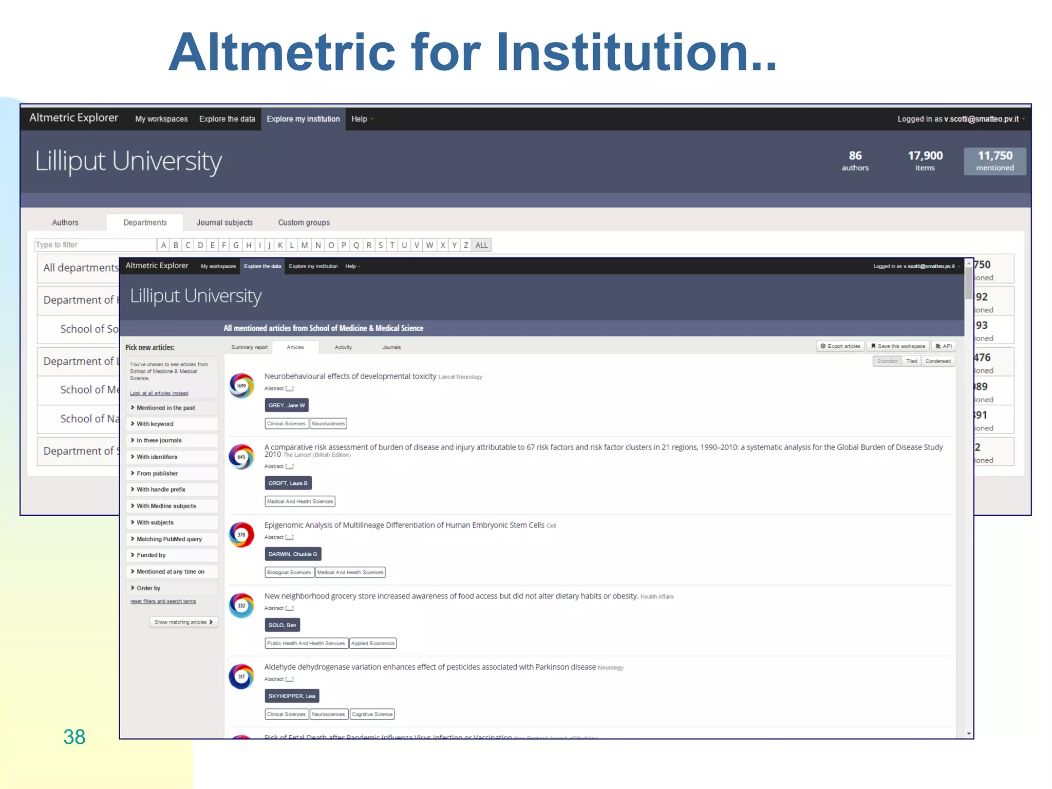Image resolution: width=1052 pixels, height=789 pixels.
Task: Open the Altmetric donut badge scored 332
Action: 241,606
